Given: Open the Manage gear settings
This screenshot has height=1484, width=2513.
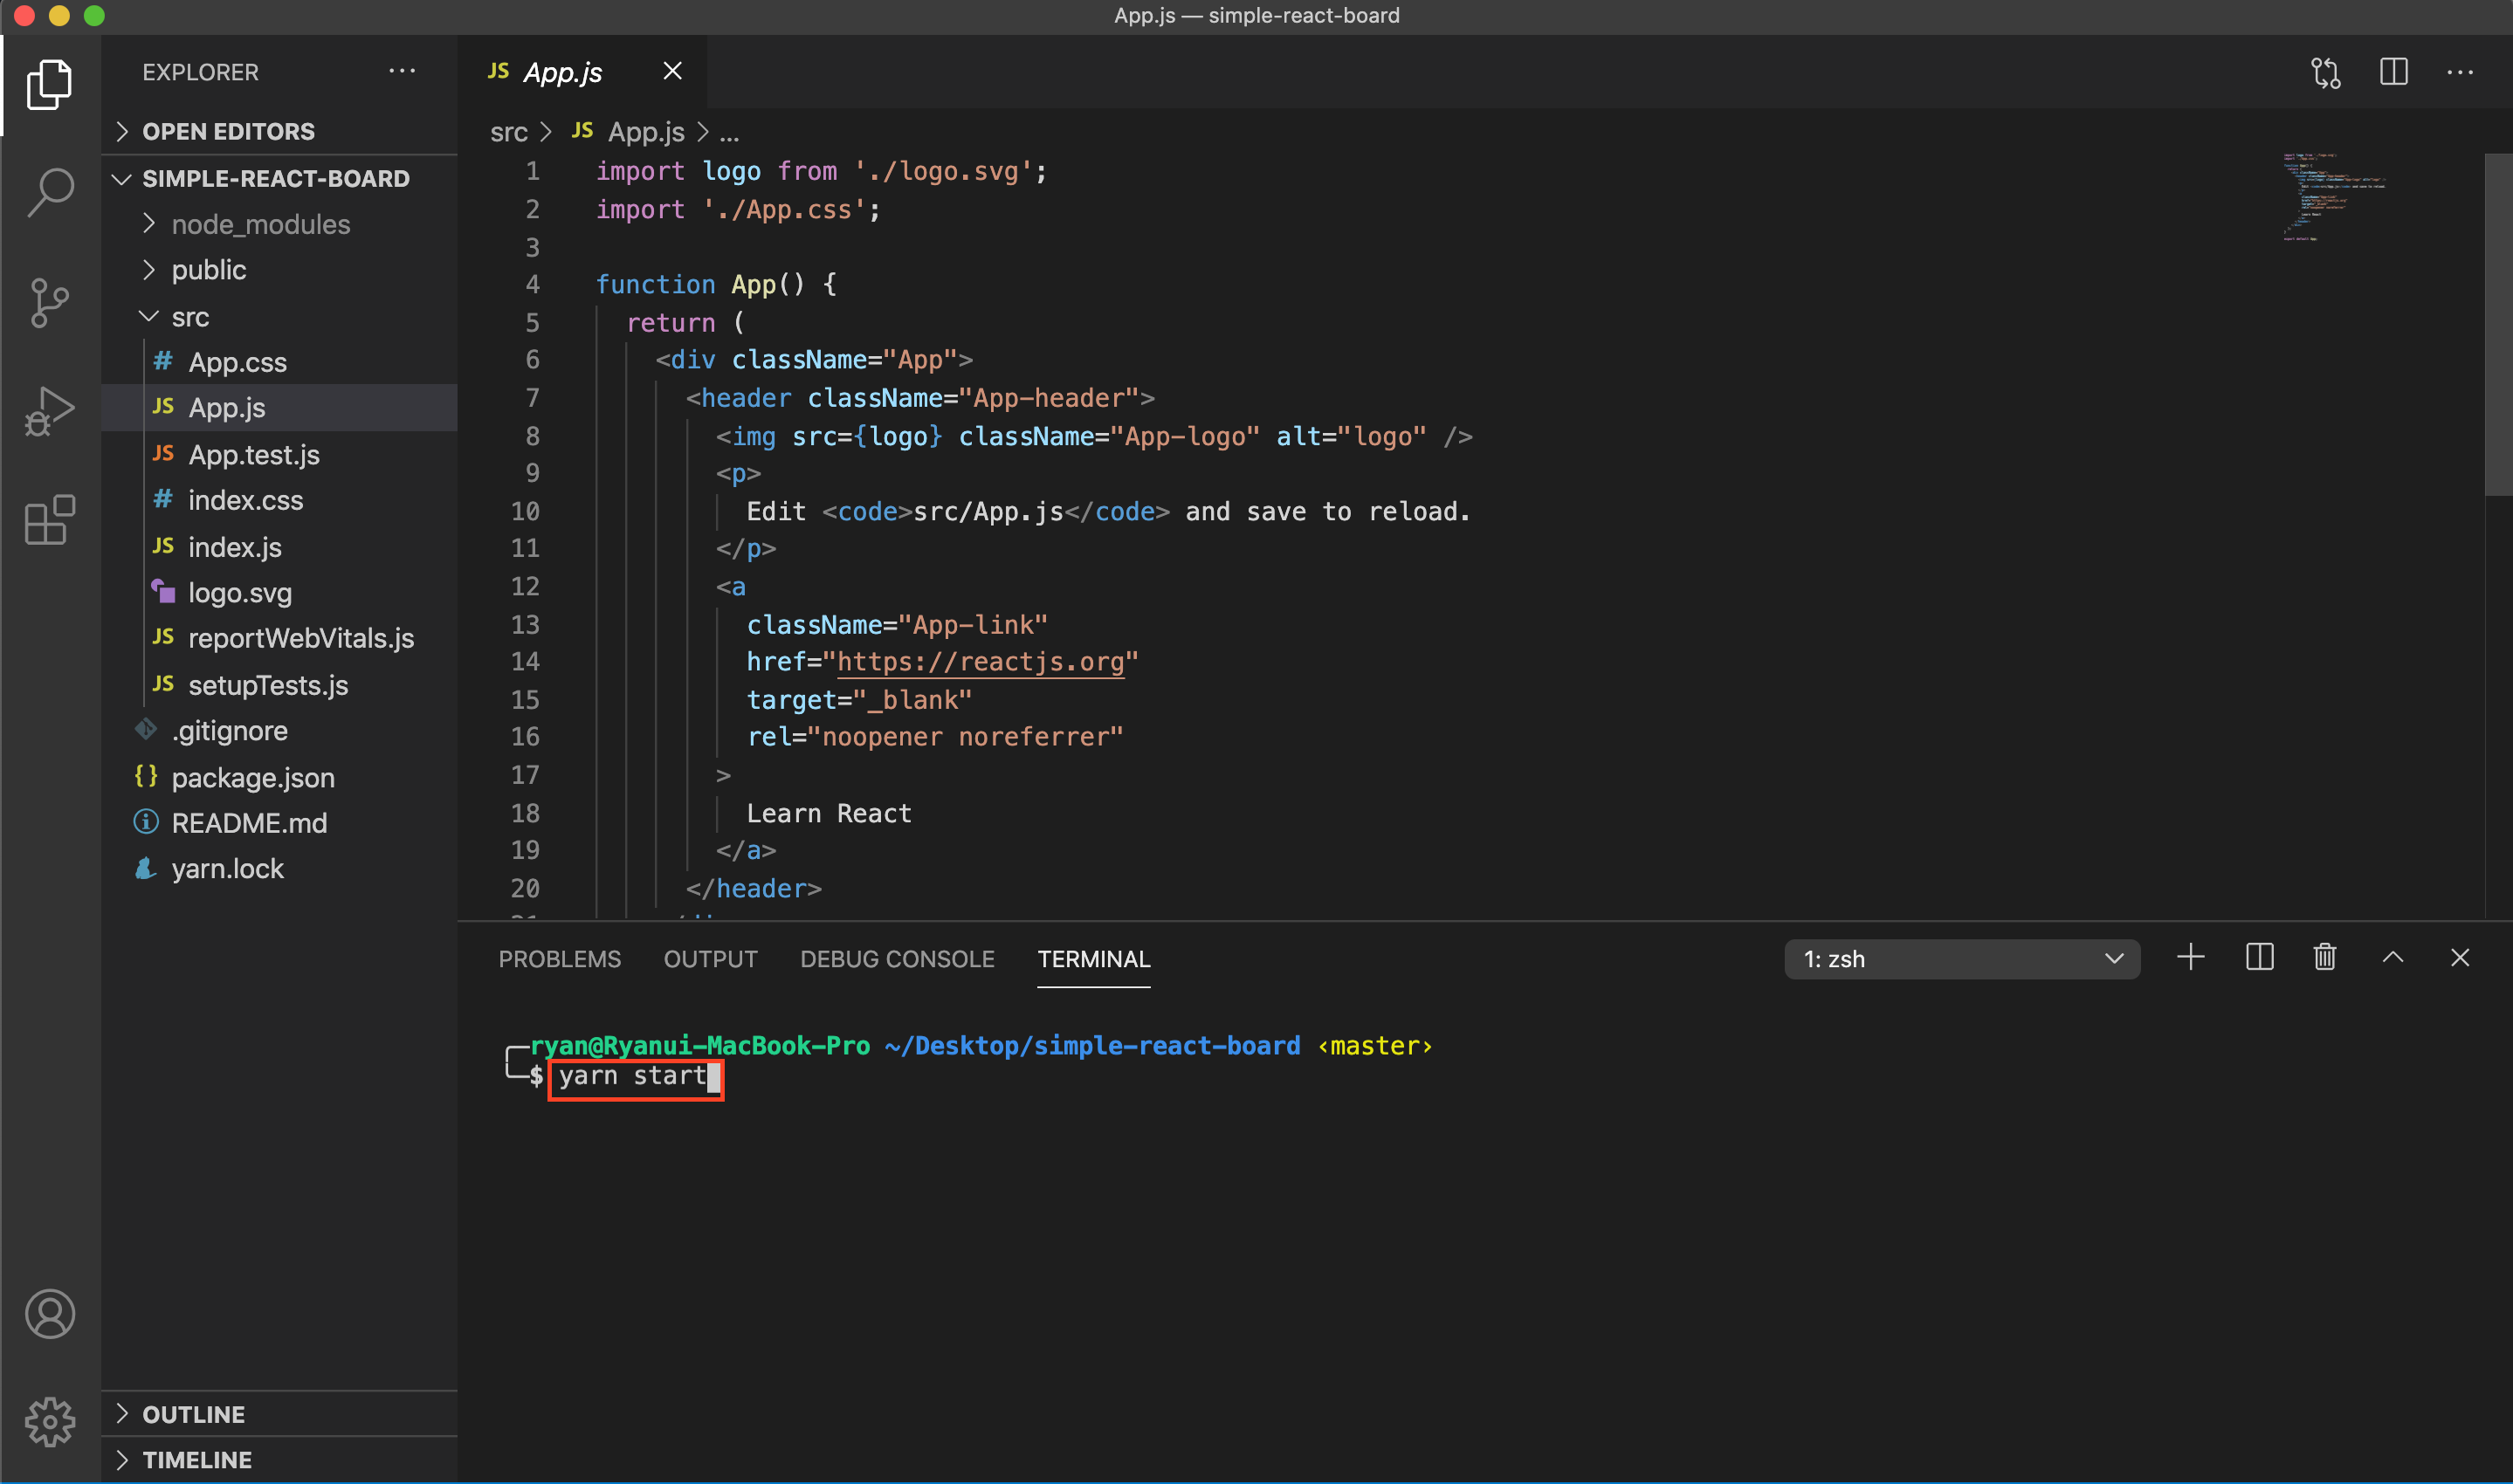Looking at the screenshot, I should [x=50, y=1422].
